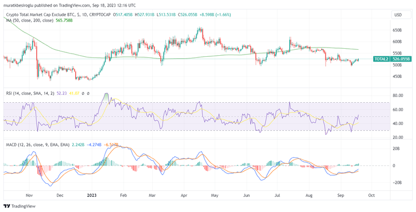Click the Apr label on time axis
416x212 pixels.
point(184,196)
